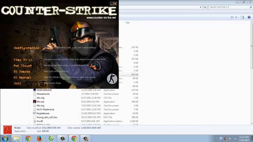Click the Date modified value in details pane
This screenshot has height=142, width=253.
(51, 128)
